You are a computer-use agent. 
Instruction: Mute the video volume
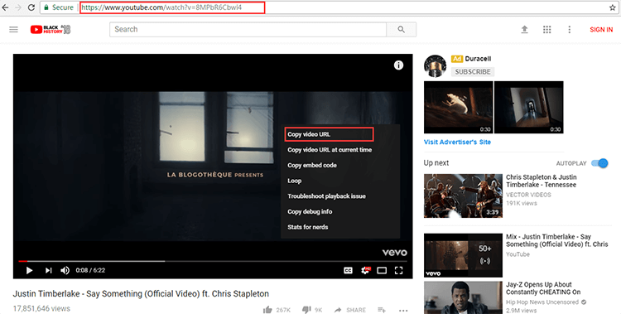click(65, 270)
